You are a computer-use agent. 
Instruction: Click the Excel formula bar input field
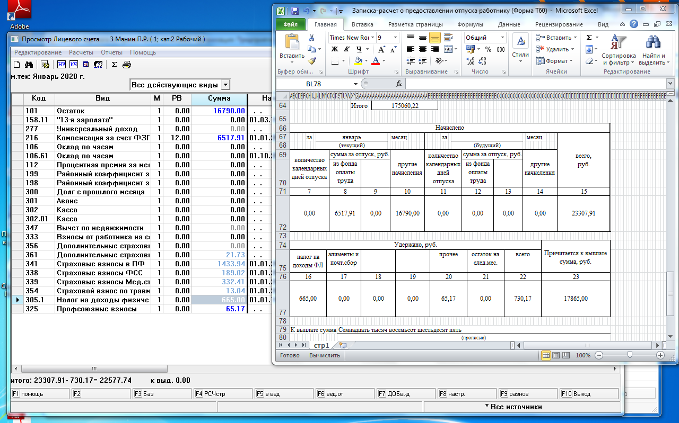click(x=535, y=84)
